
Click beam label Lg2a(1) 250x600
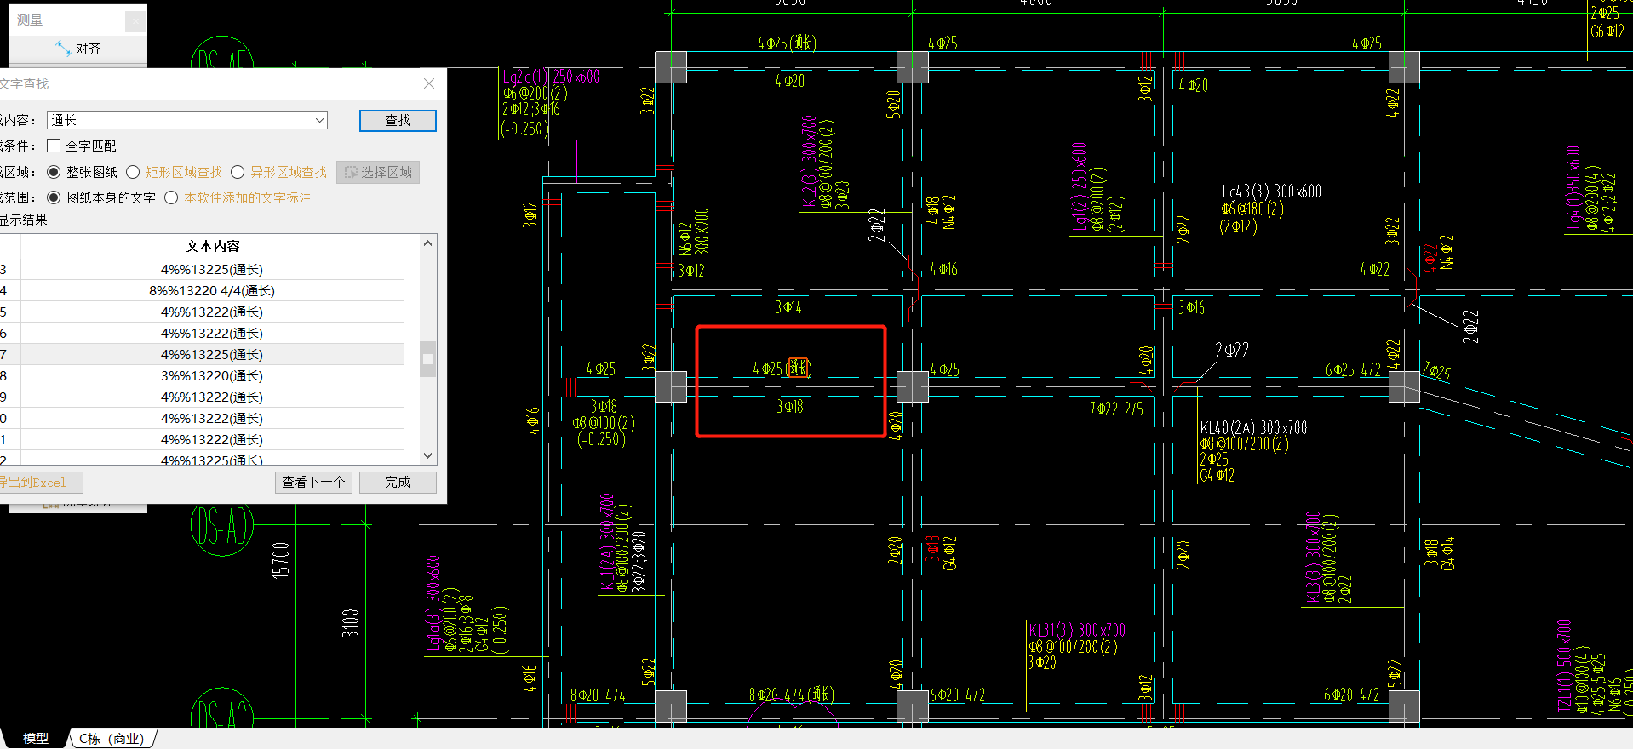click(x=551, y=77)
